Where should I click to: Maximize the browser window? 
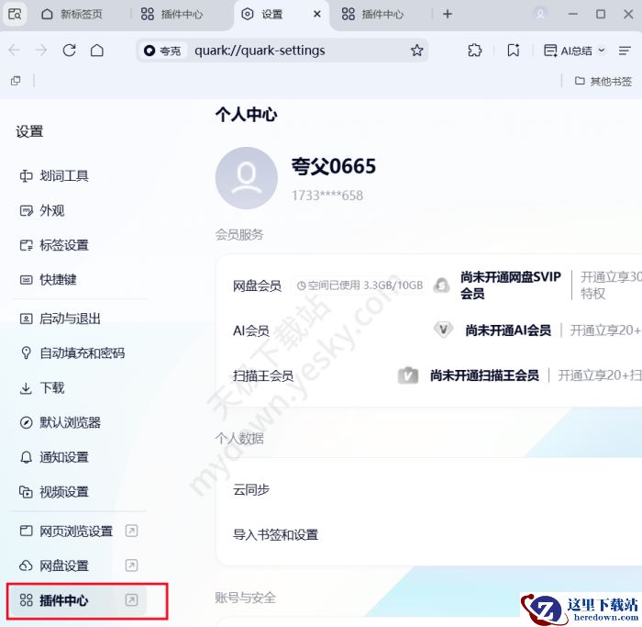(601, 15)
